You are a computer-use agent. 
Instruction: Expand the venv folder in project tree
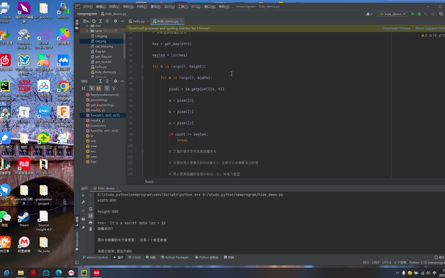(x=87, y=31)
